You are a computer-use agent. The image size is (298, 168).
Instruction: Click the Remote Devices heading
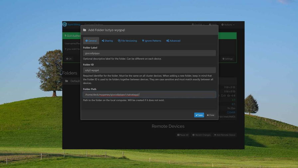(x=168, y=126)
